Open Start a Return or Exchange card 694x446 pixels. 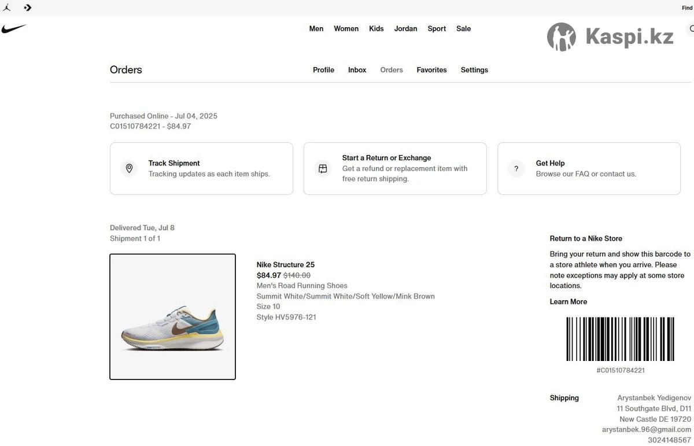pyautogui.click(x=395, y=168)
